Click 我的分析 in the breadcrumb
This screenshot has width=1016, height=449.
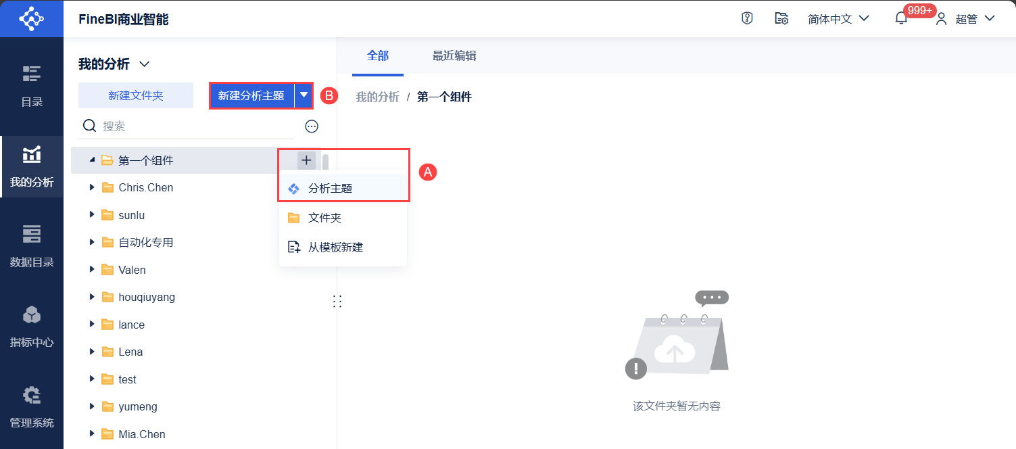pyautogui.click(x=377, y=97)
